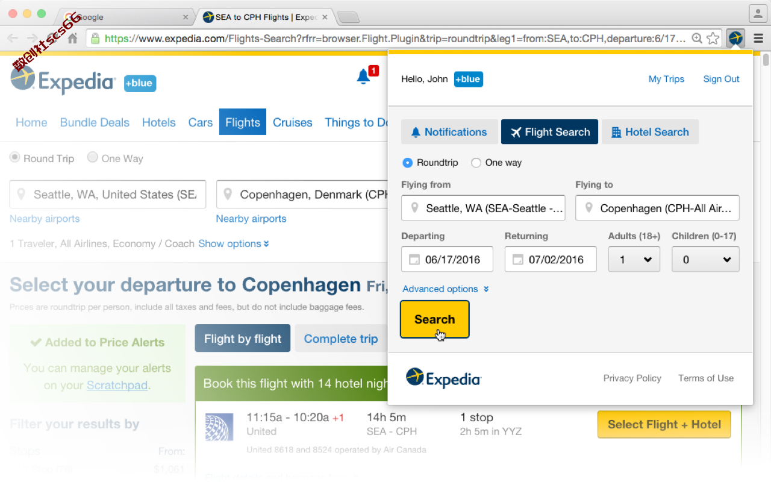Open the Returning date calendar icon

pos(517,260)
